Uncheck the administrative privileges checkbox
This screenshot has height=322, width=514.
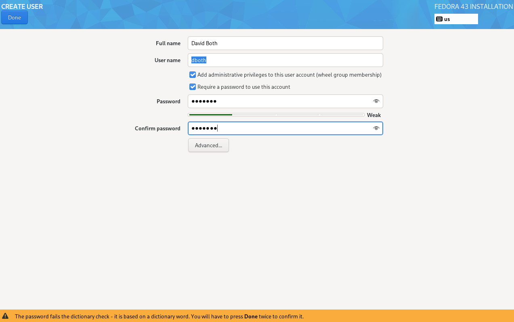193,75
